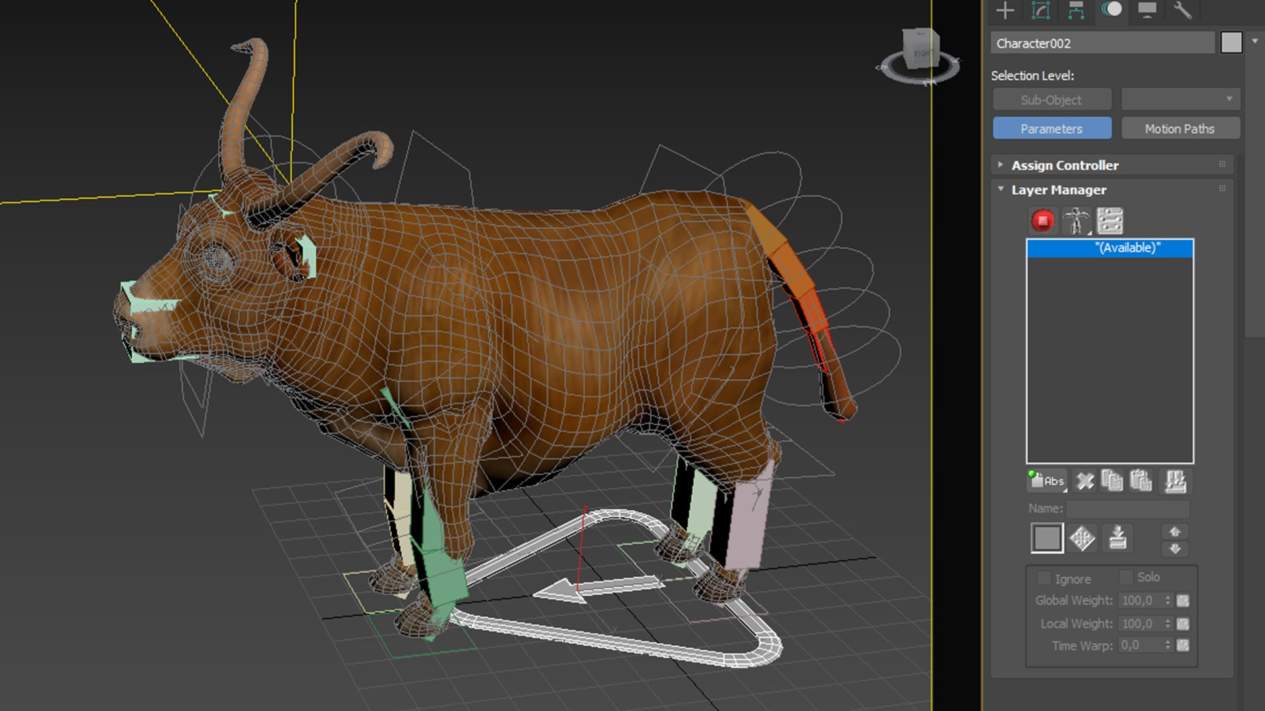Open the small arrow menu beside color swatch
This screenshot has width=1265, height=711.
[1254, 41]
